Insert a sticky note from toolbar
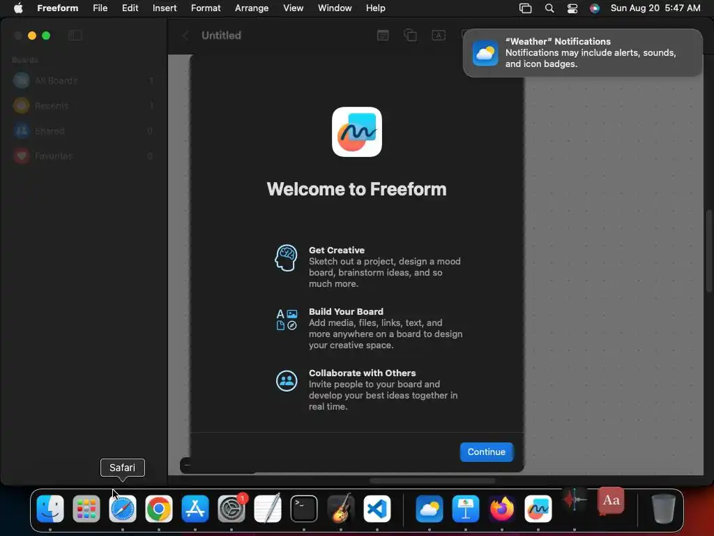The height and width of the screenshot is (536, 714). pos(383,35)
